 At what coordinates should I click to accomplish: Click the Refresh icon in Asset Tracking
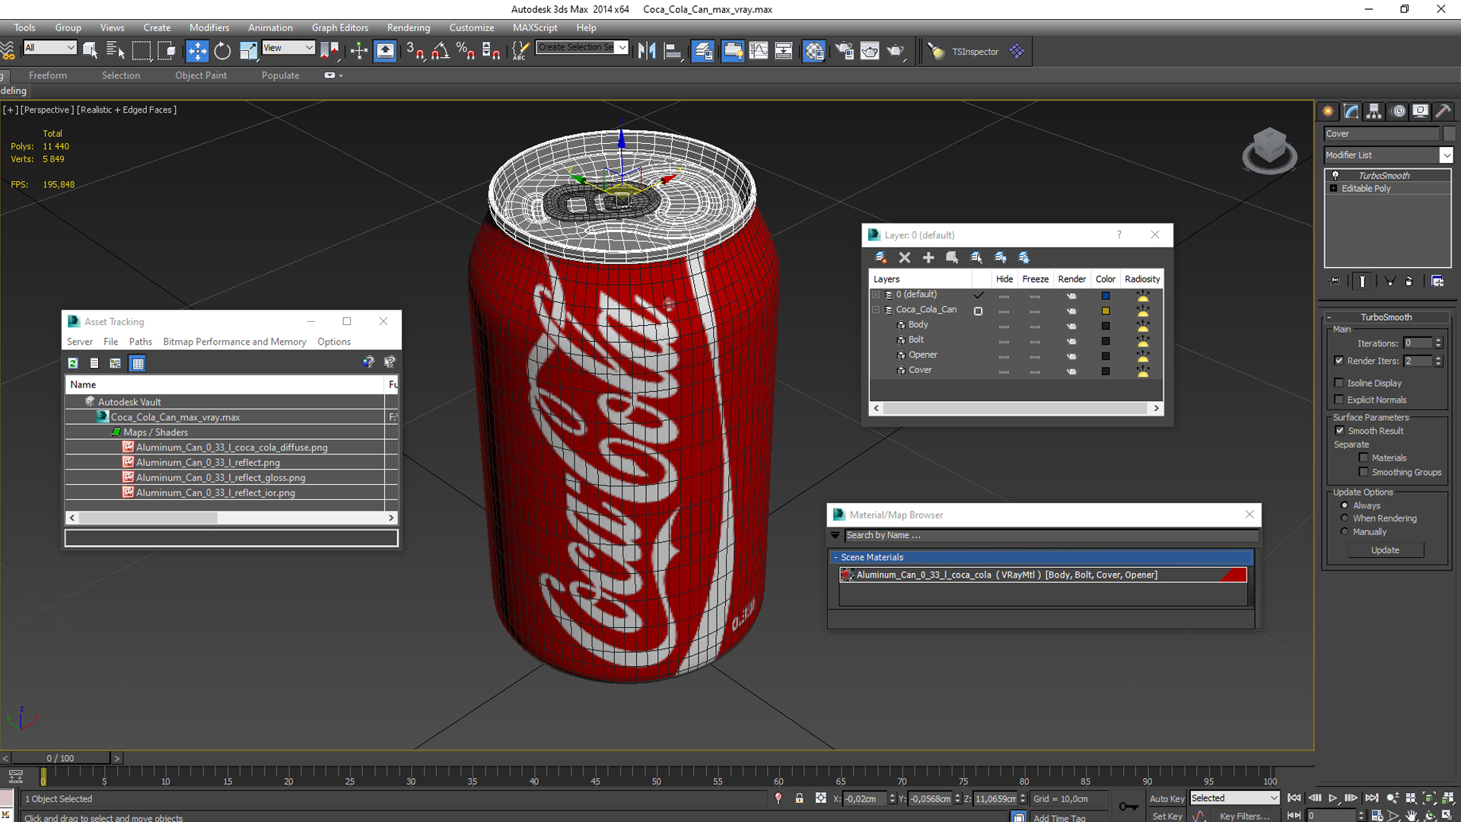(x=73, y=363)
